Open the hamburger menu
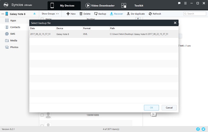Viewport: 208px width, 132px height. click(x=185, y=3)
